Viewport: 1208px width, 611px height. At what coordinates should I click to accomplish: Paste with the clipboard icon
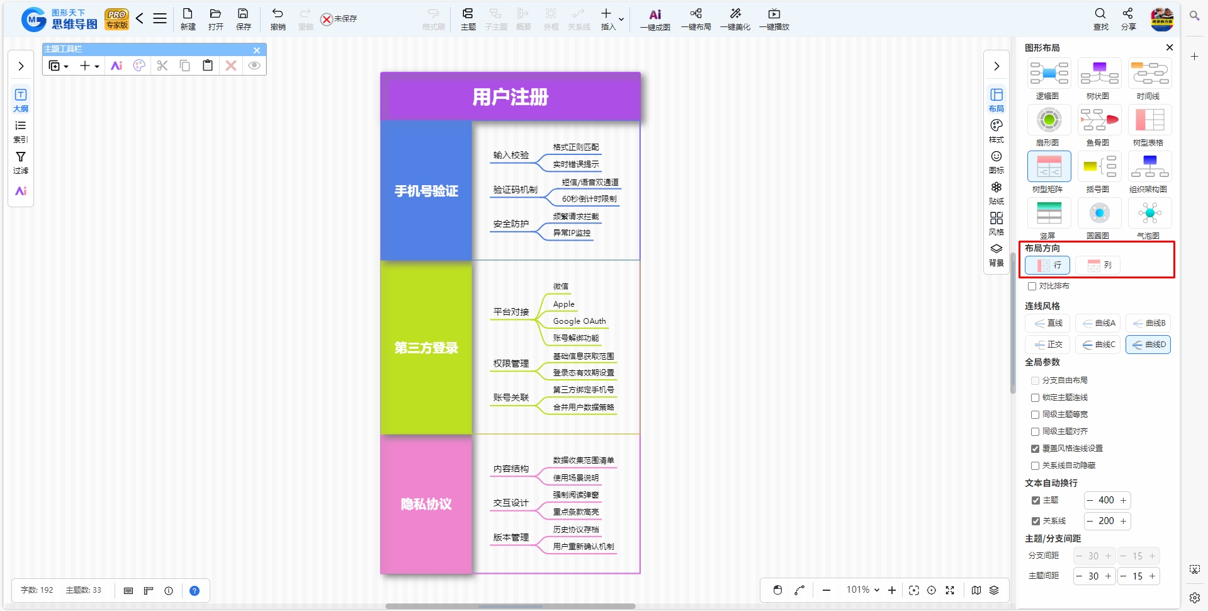point(208,66)
